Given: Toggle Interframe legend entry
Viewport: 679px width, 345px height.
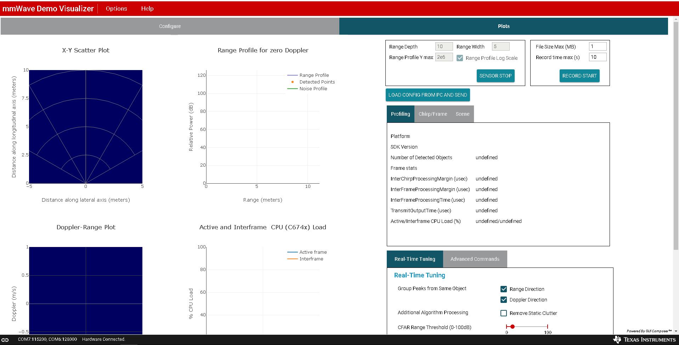Looking at the screenshot, I should [x=305, y=259].
